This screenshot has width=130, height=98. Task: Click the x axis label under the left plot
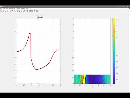pos(39,87)
